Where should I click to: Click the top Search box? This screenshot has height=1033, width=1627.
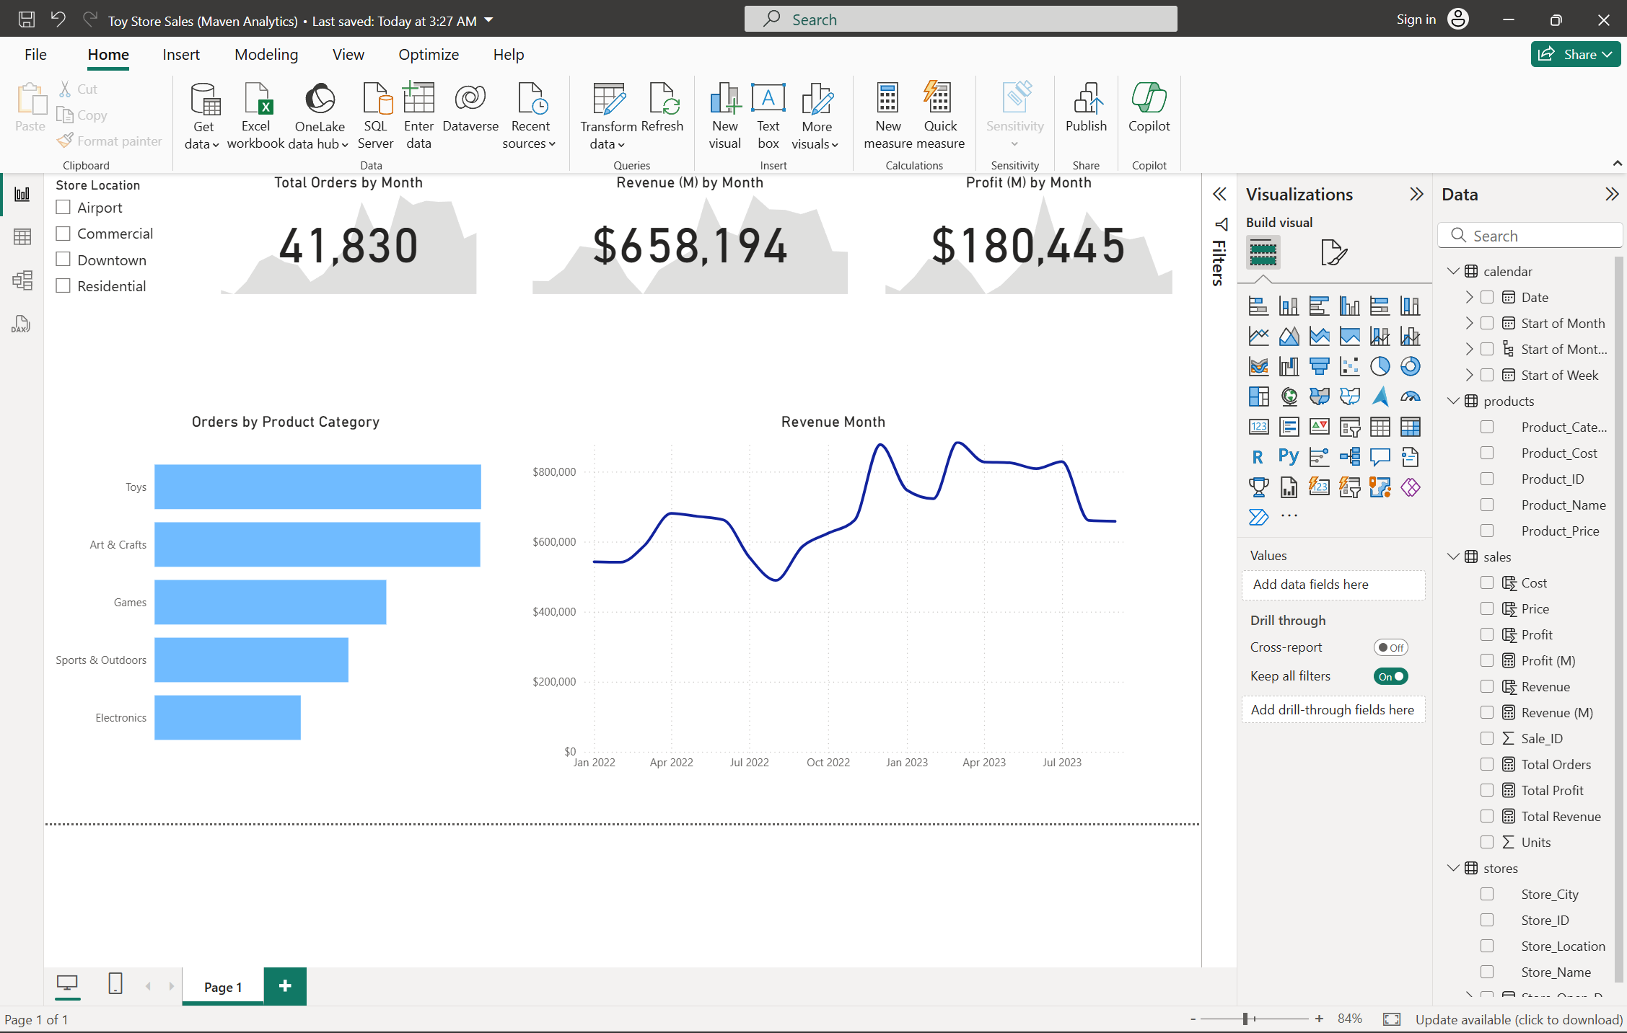(x=960, y=19)
